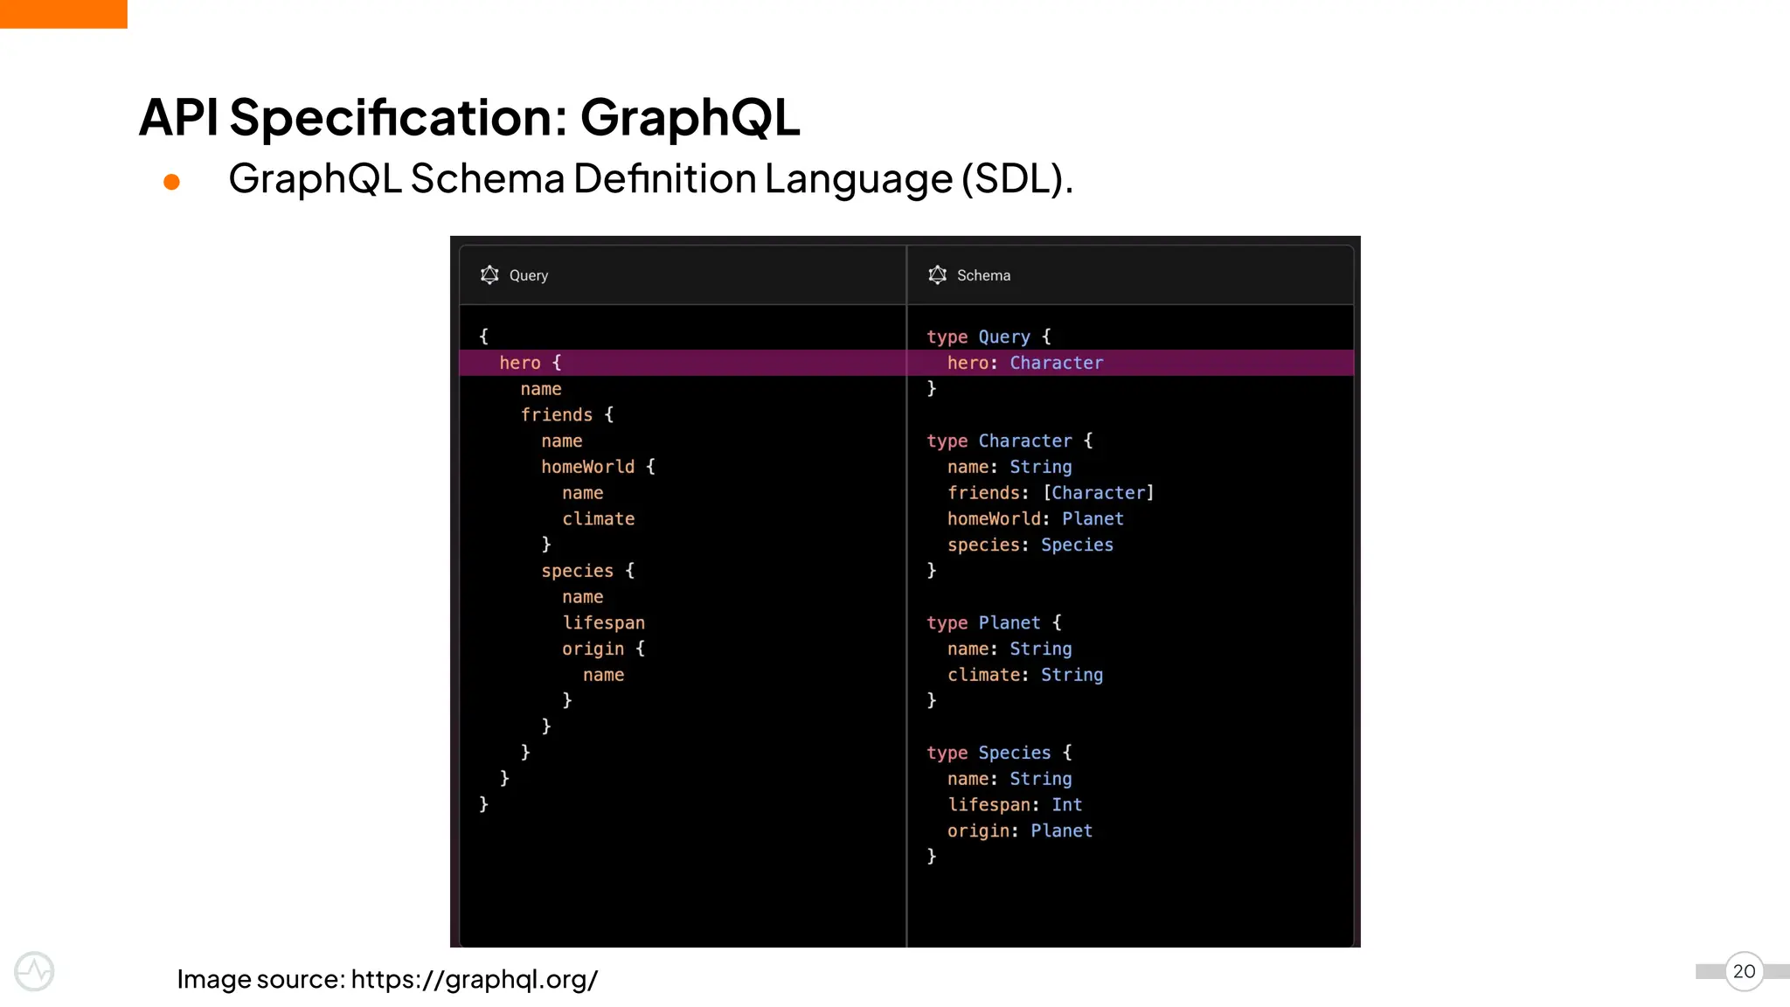The width and height of the screenshot is (1790, 1007).
Task: Click 'origin {' in the query
Action: [x=604, y=649]
